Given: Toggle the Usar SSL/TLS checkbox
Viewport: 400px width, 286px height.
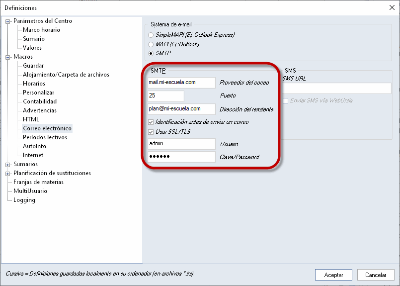Looking at the screenshot, I should pos(151,132).
